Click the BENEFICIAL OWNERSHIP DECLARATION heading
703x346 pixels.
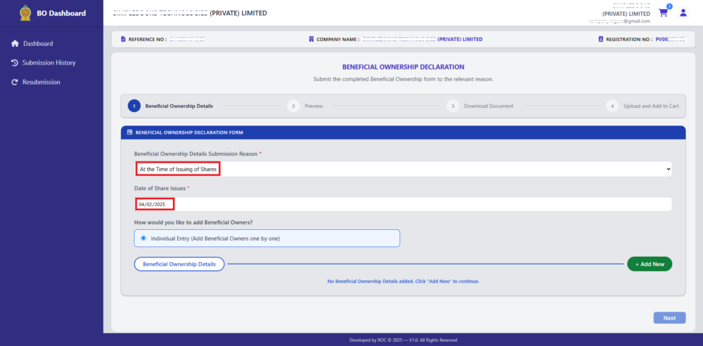pyautogui.click(x=403, y=67)
